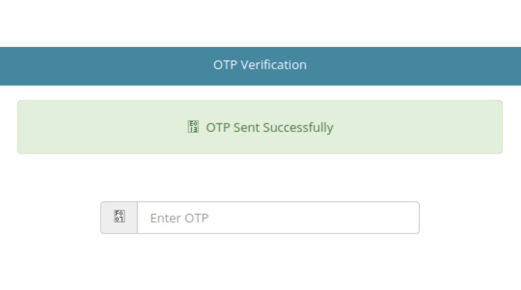Click the icon left of Enter OTP field
The image size is (521, 290).
(x=119, y=216)
